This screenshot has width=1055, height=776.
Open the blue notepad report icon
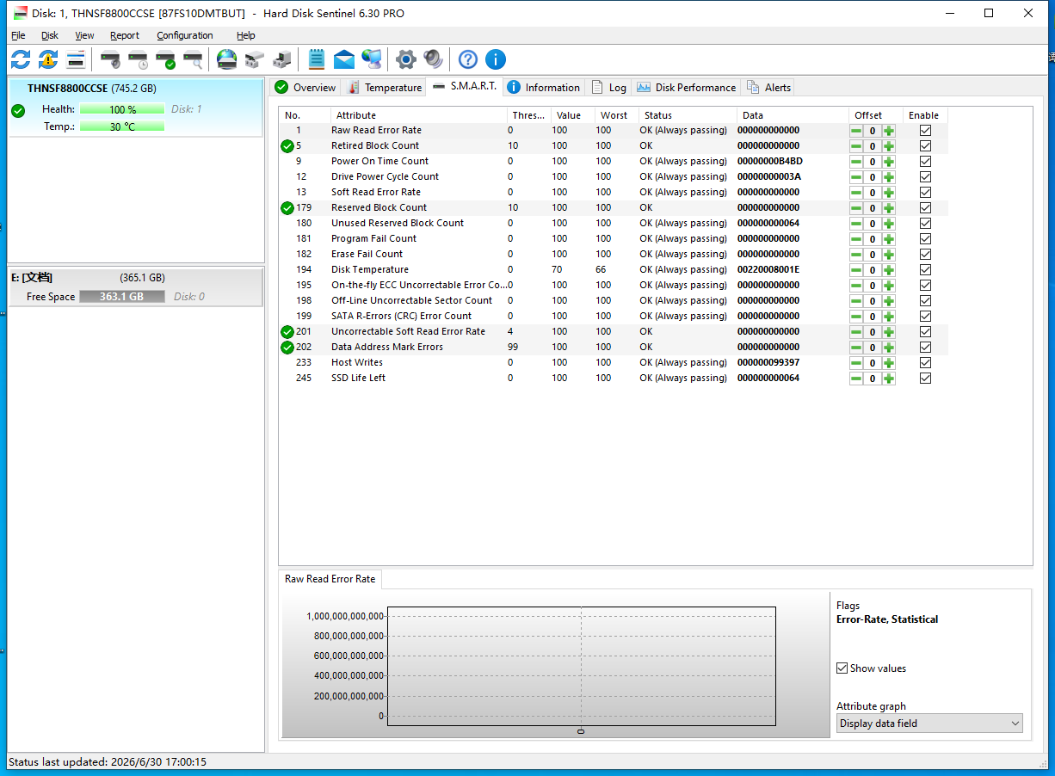[317, 59]
